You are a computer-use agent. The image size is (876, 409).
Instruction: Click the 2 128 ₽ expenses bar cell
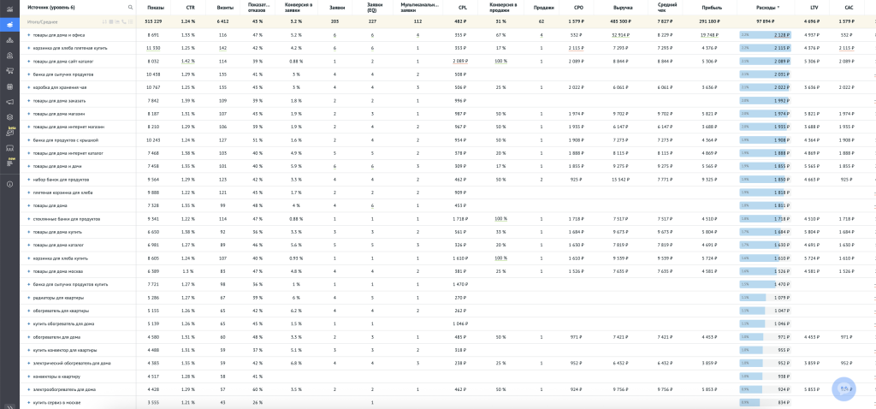(x=766, y=35)
